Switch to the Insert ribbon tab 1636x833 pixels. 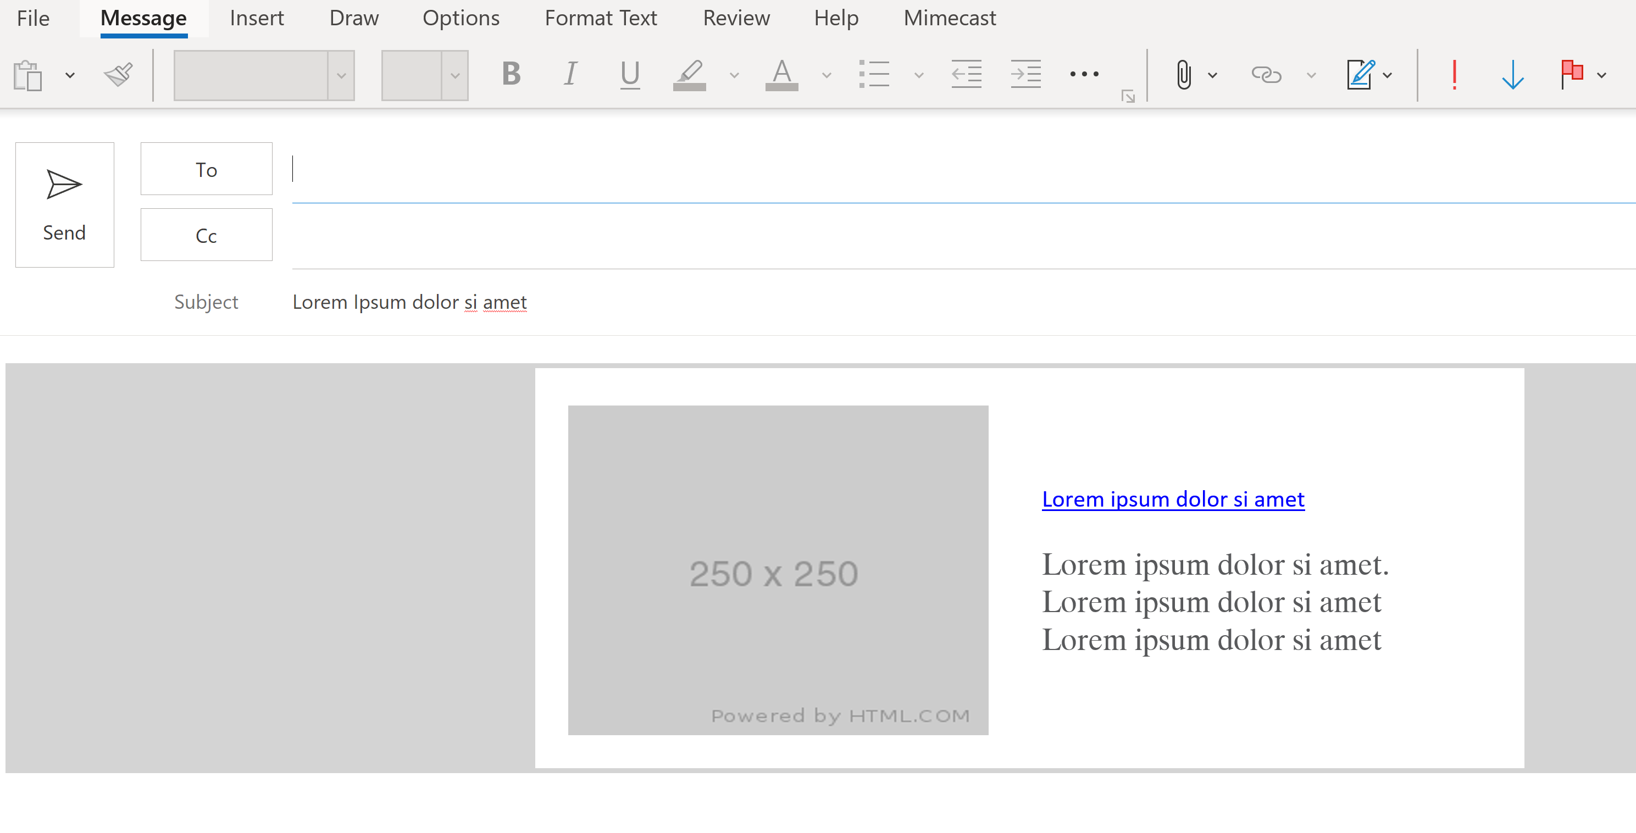pyautogui.click(x=257, y=18)
